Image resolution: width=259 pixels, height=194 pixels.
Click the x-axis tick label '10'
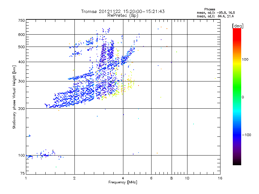[187, 178]
